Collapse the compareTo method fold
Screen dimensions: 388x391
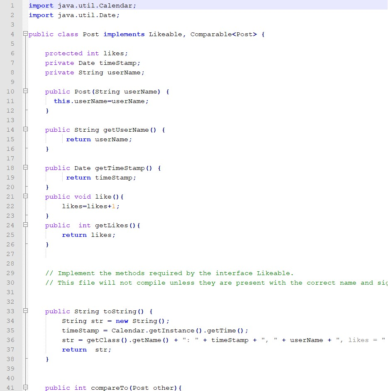click(x=25, y=388)
